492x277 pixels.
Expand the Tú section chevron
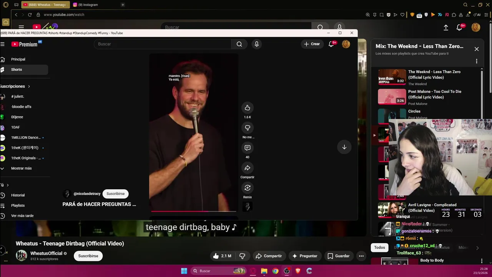[x=7, y=185]
